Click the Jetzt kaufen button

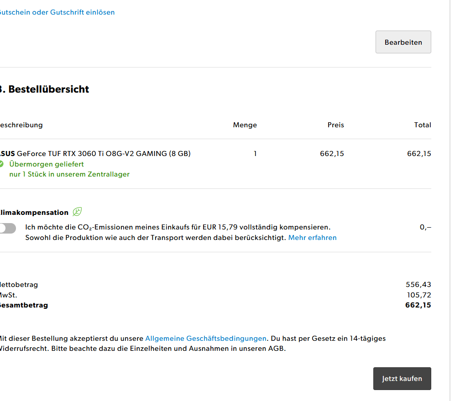(402, 378)
